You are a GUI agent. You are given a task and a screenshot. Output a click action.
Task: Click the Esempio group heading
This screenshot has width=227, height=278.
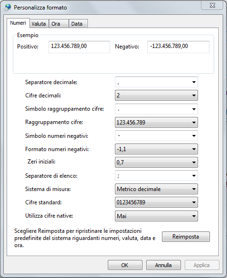[28, 35]
